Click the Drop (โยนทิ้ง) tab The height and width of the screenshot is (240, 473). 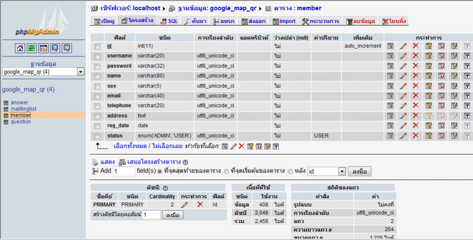pos(393,21)
